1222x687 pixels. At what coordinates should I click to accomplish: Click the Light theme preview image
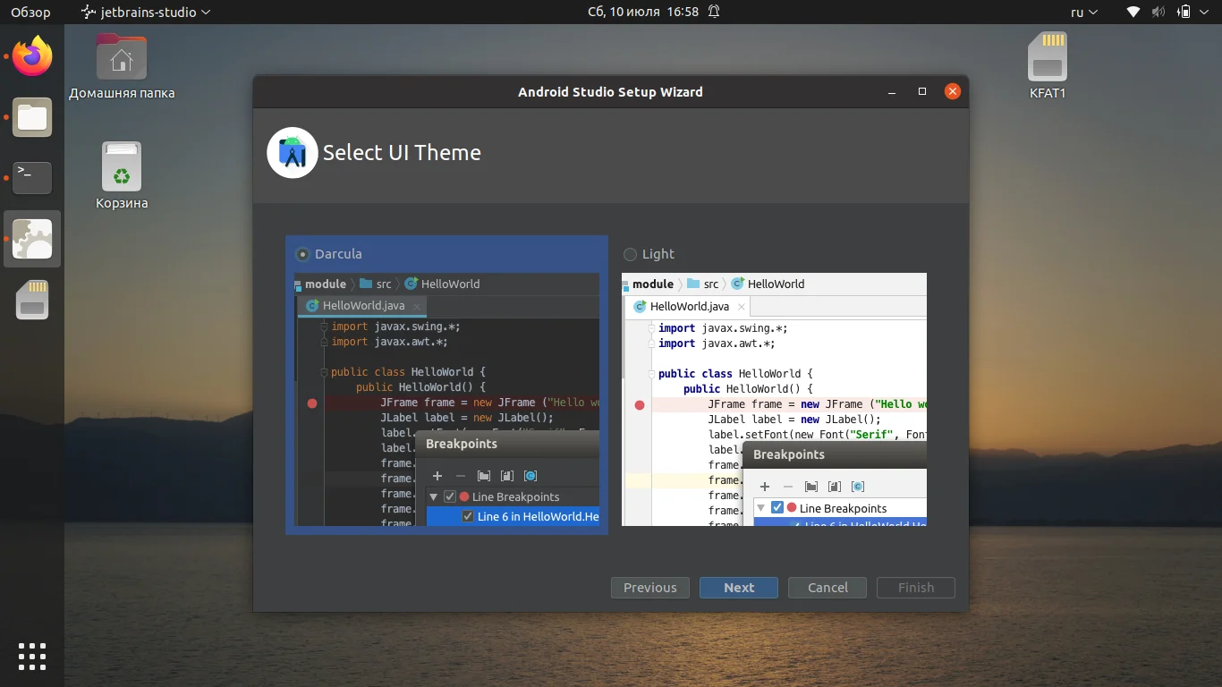click(774, 399)
